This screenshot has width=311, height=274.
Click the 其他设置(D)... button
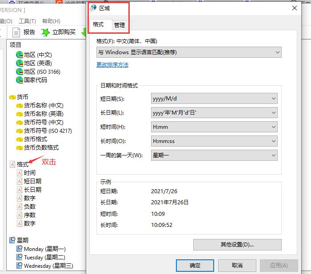[x=237, y=245]
